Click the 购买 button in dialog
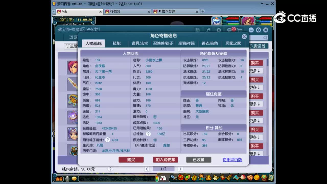 pos(131,160)
